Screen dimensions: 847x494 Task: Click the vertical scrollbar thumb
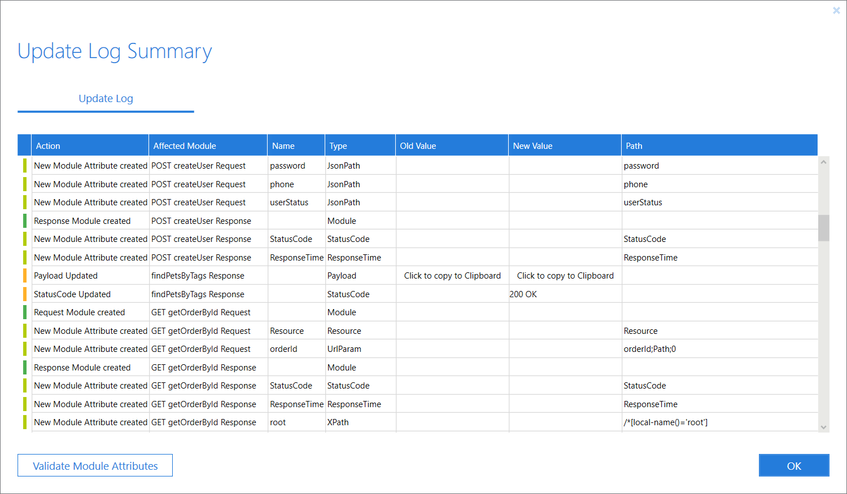(x=823, y=228)
